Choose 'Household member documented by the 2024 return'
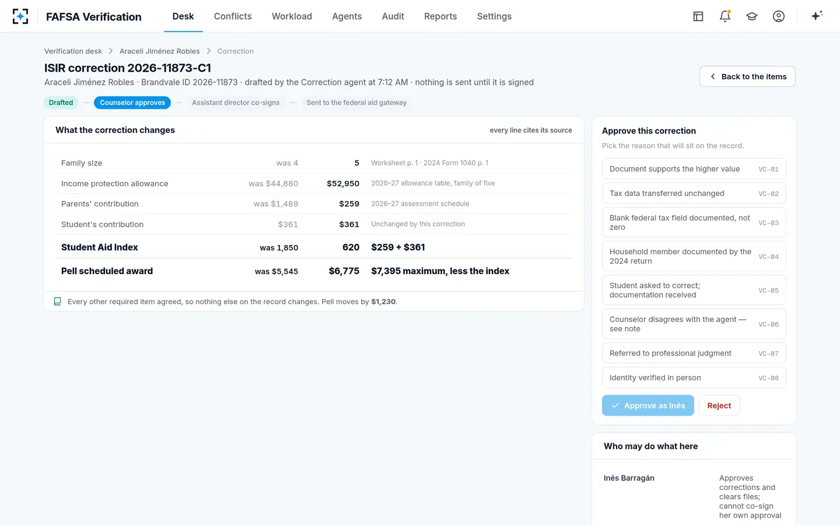Screen dimensions: 840x525 694,256
